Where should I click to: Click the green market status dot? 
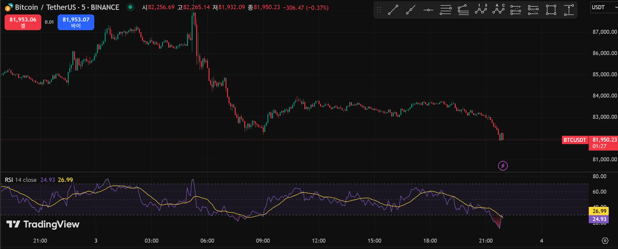130,7
